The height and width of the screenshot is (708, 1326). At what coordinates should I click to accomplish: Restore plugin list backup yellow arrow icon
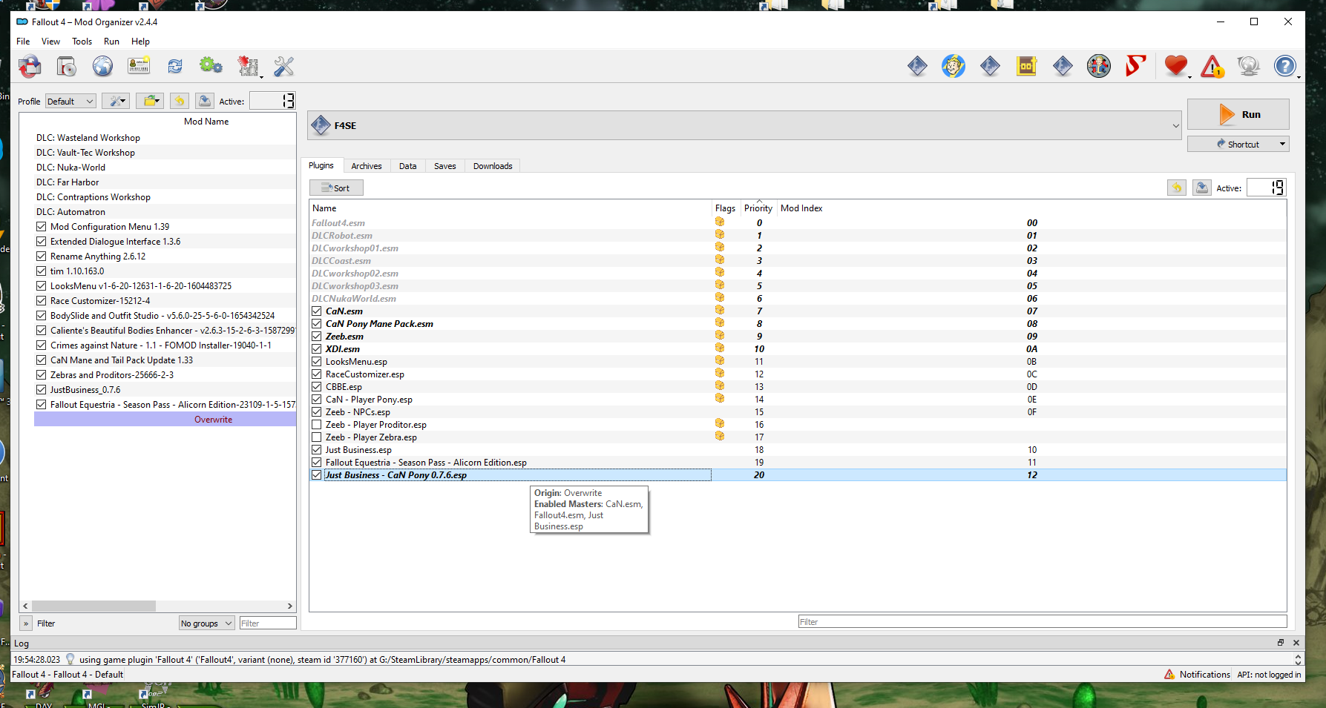(x=1177, y=188)
